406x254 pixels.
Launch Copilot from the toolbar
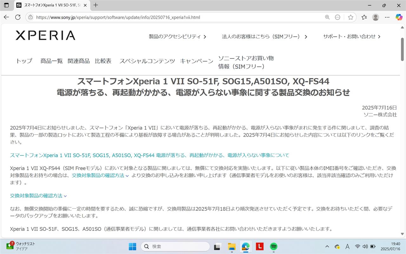pos(399,17)
